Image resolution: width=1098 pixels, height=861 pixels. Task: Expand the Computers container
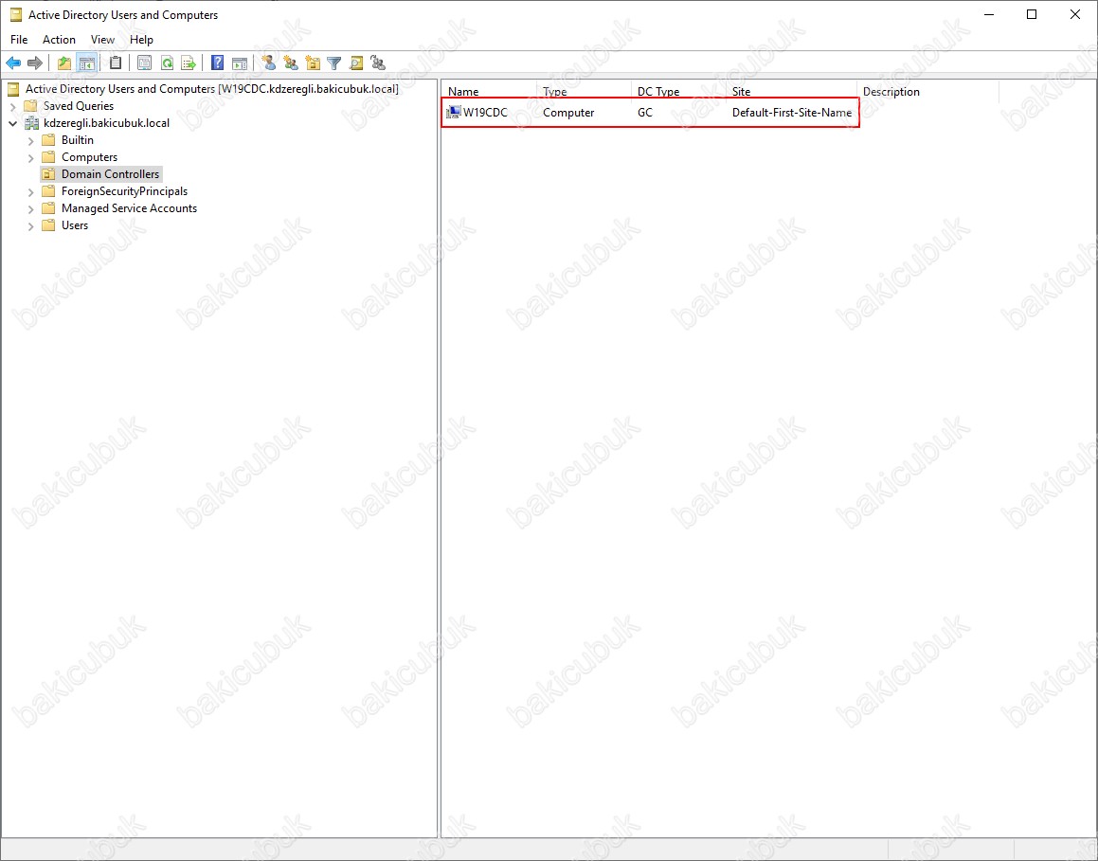pos(31,157)
